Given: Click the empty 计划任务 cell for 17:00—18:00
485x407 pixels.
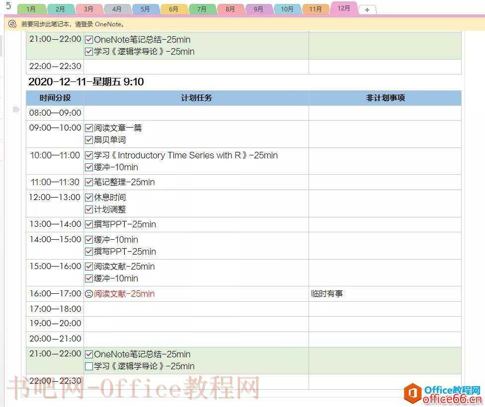Looking at the screenshot, I should pyautogui.click(x=196, y=309).
